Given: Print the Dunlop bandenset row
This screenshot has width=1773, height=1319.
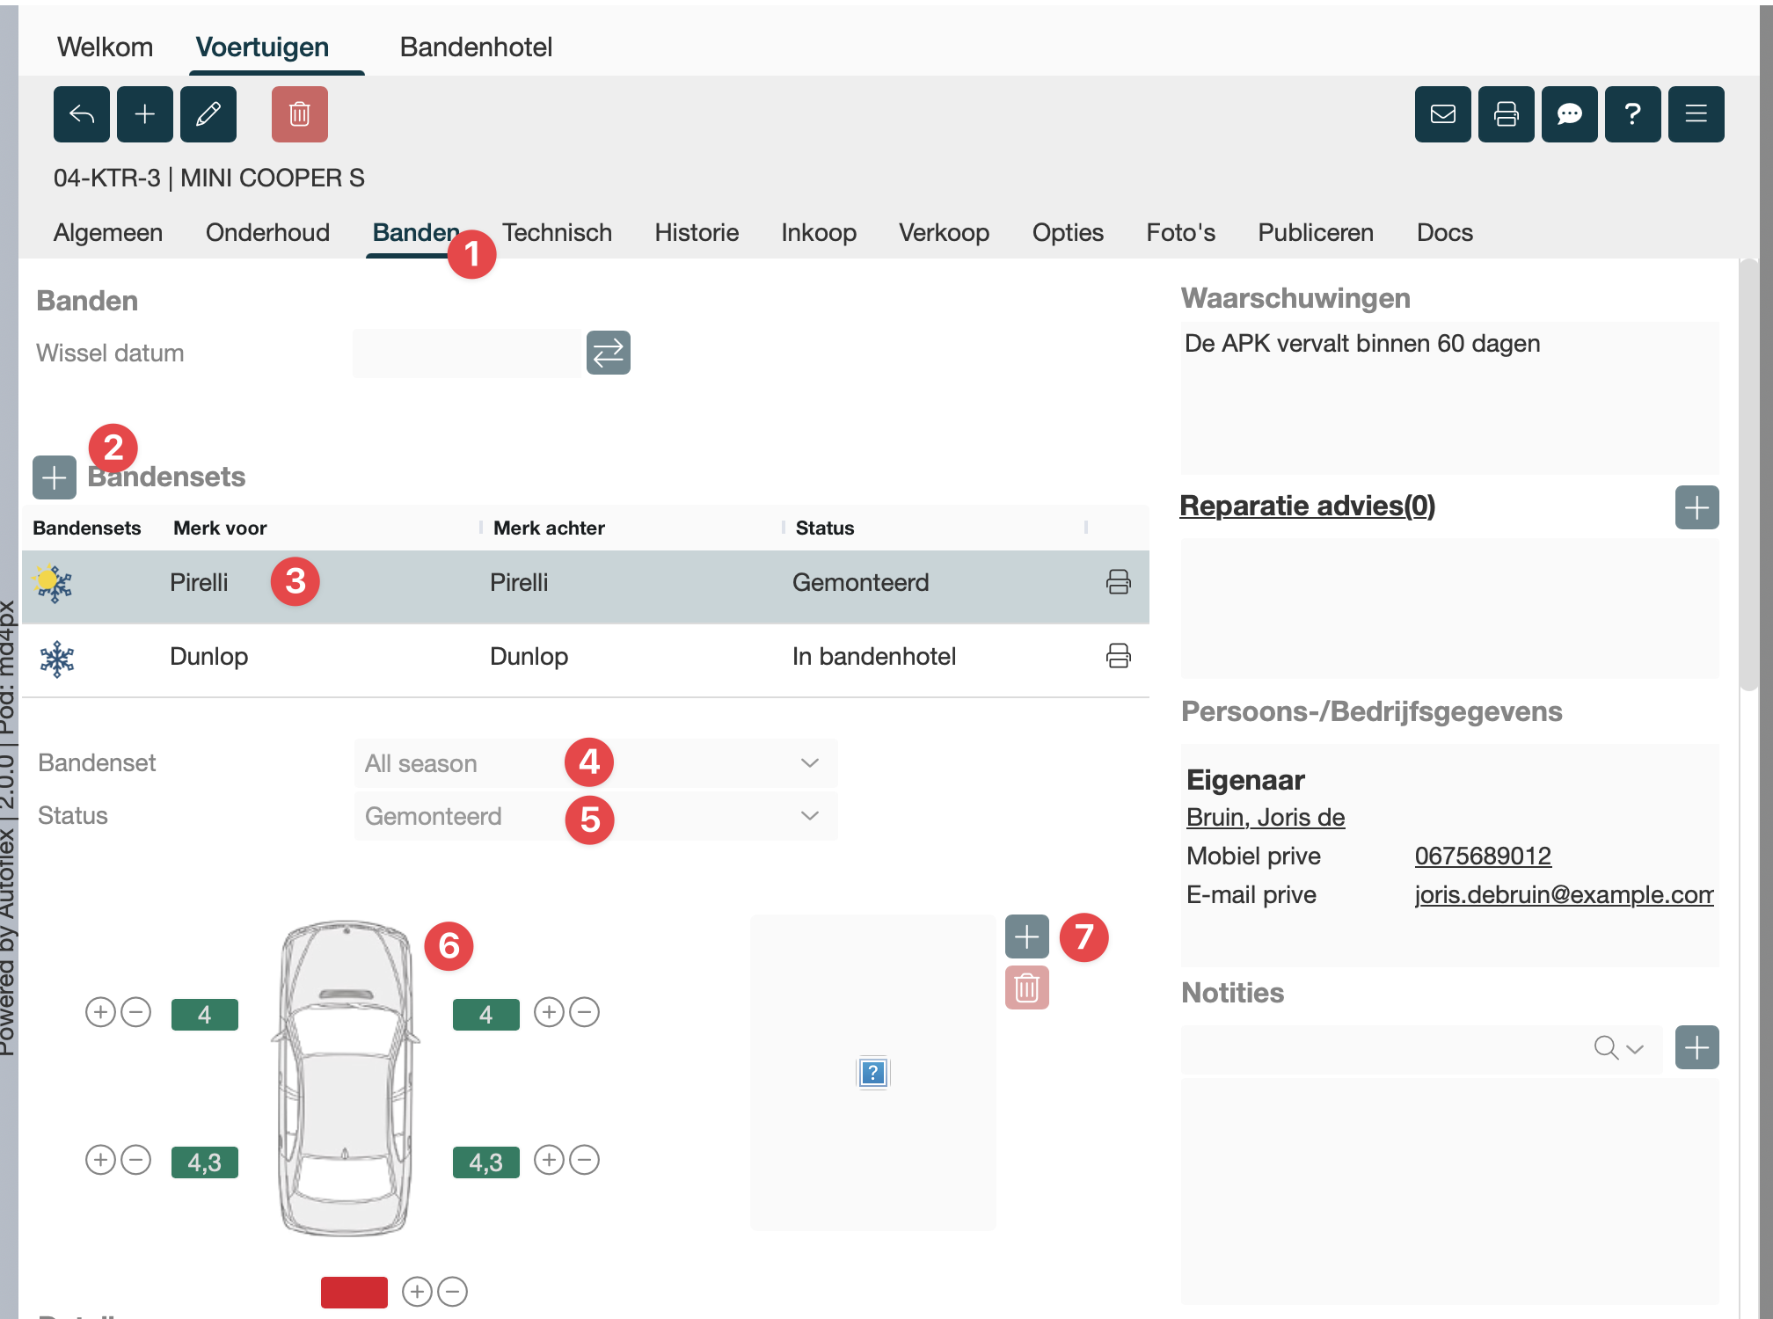Looking at the screenshot, I should [1118, 656].
